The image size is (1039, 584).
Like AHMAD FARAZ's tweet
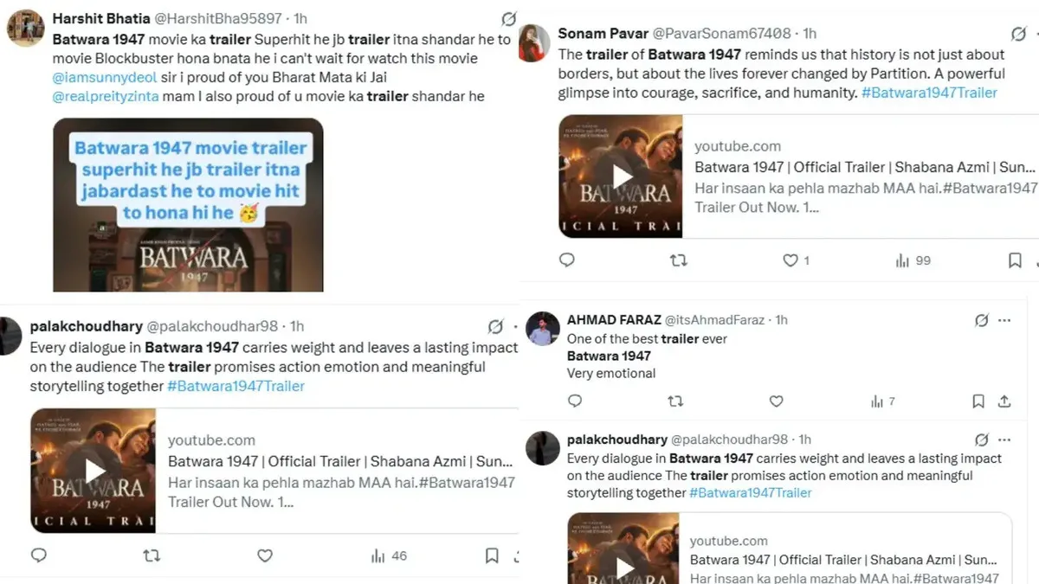[777, 401]
